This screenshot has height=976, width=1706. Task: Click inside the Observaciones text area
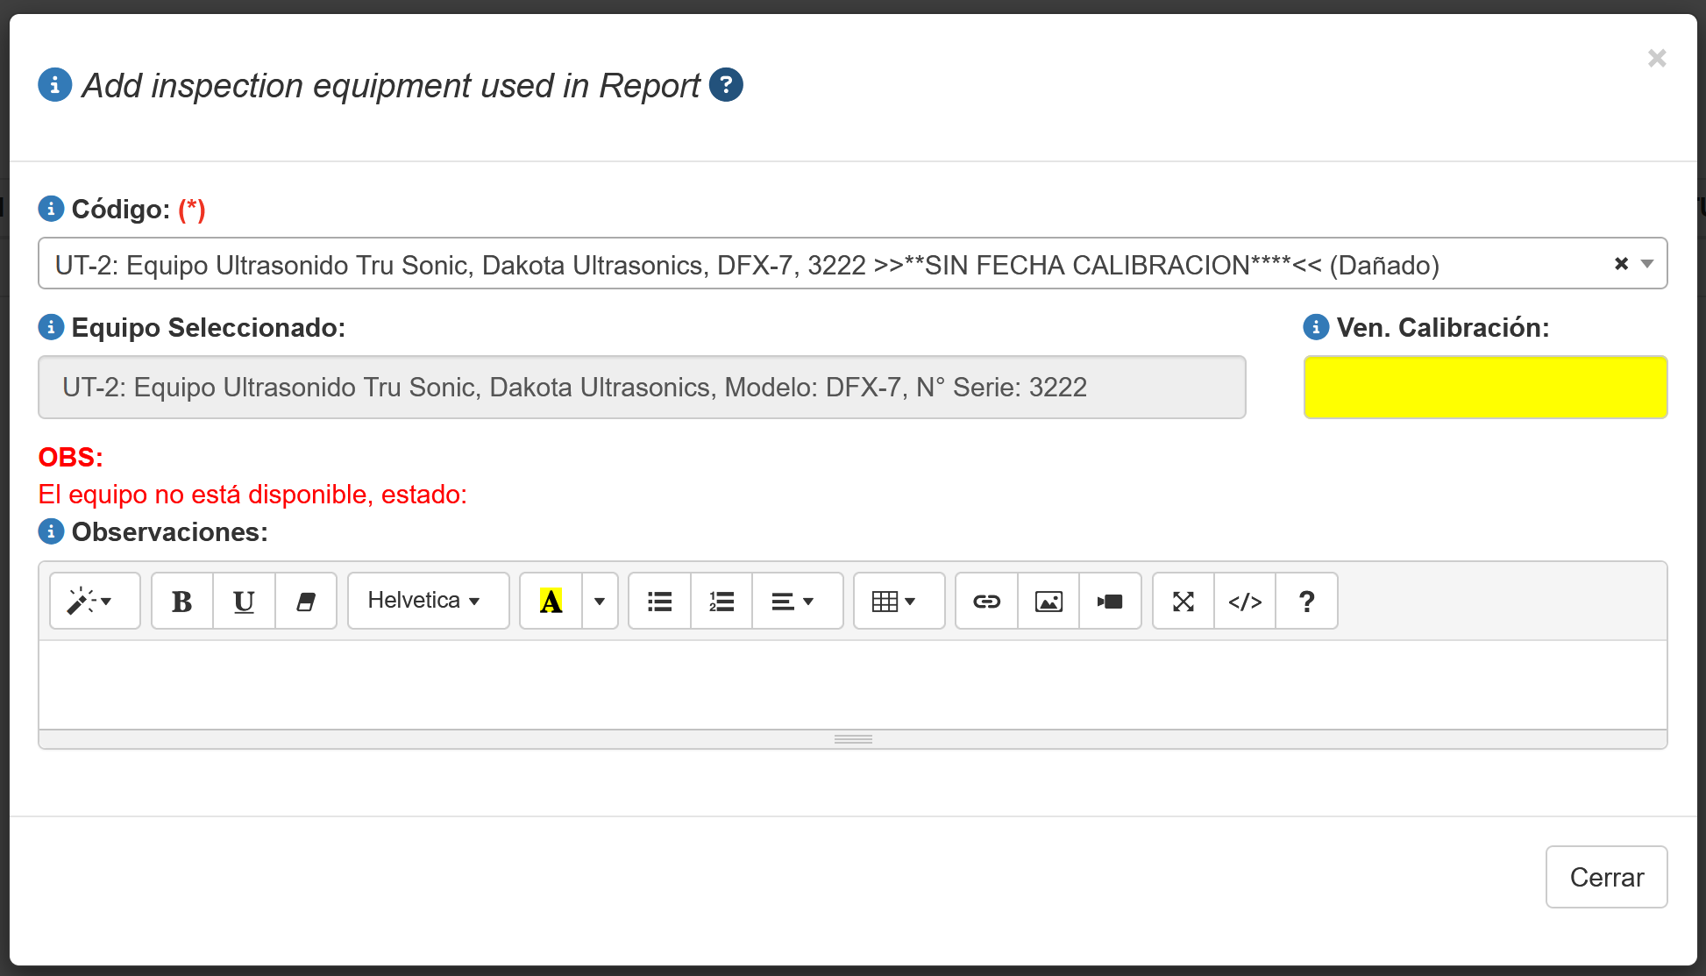(852, 684)
